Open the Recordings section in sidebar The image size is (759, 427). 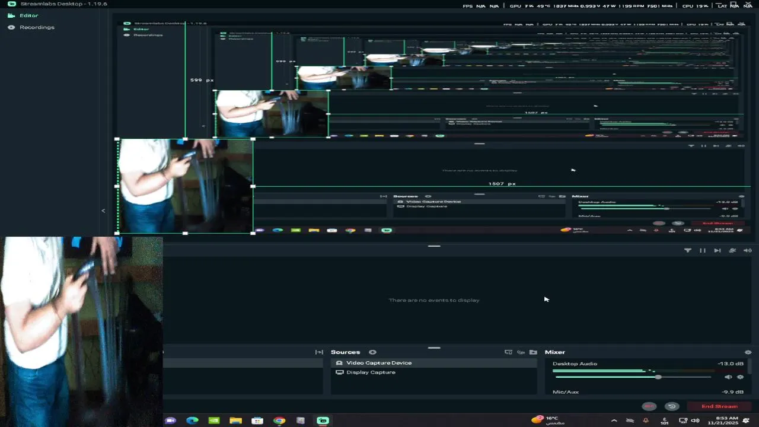point(31,27)
